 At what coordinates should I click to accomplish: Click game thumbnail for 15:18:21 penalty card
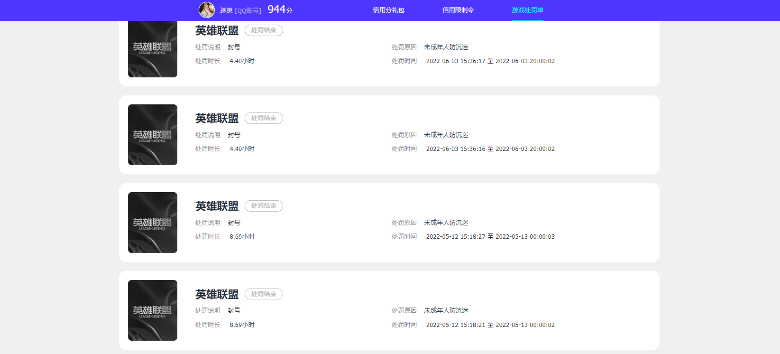153,310
